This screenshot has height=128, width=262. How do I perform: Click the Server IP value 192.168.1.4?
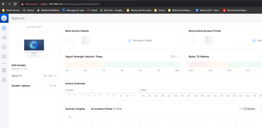coord(50,76)
